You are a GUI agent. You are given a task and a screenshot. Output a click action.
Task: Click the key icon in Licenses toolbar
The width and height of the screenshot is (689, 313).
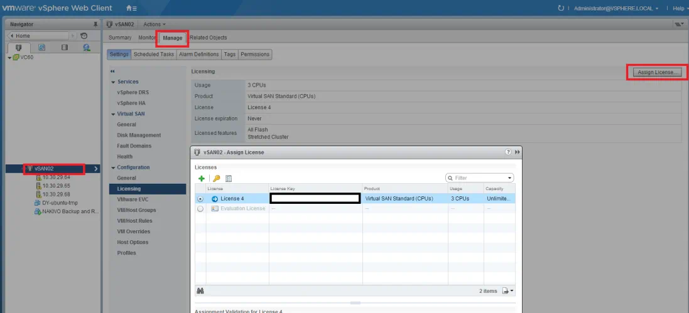(x=216, y=179)
